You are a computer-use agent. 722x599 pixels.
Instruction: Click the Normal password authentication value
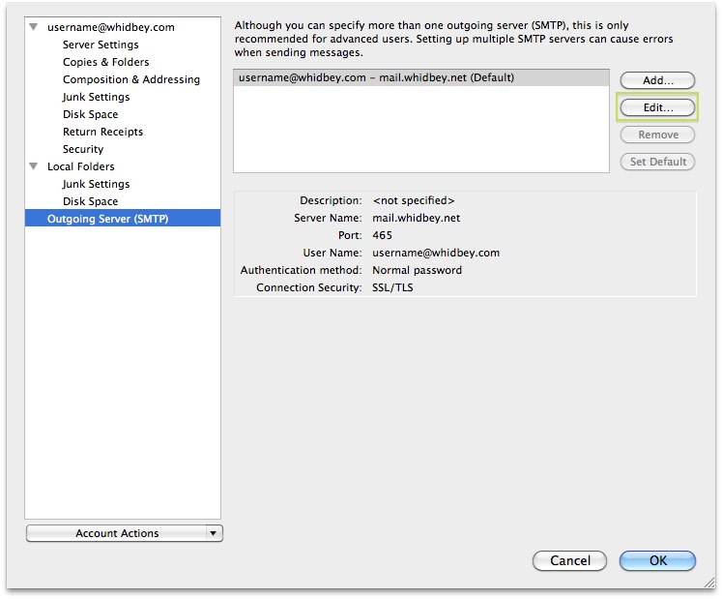coord(418,270)
